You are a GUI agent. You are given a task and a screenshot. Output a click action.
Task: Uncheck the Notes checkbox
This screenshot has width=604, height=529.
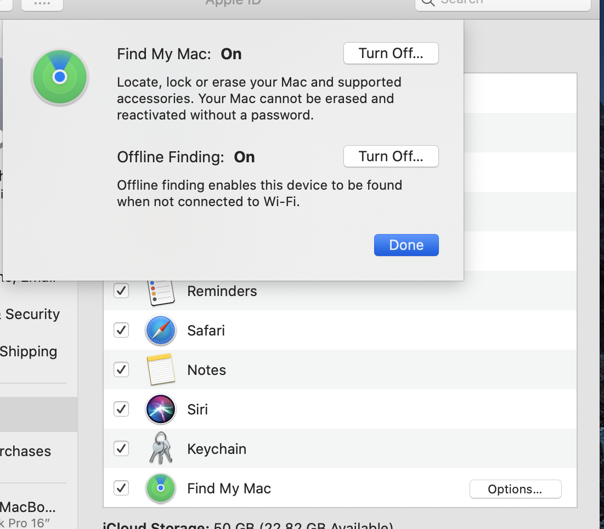click(121, 369)
